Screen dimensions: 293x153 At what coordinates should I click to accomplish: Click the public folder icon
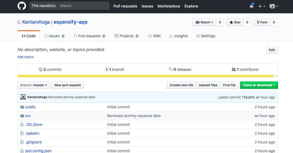tap(22, 107)
